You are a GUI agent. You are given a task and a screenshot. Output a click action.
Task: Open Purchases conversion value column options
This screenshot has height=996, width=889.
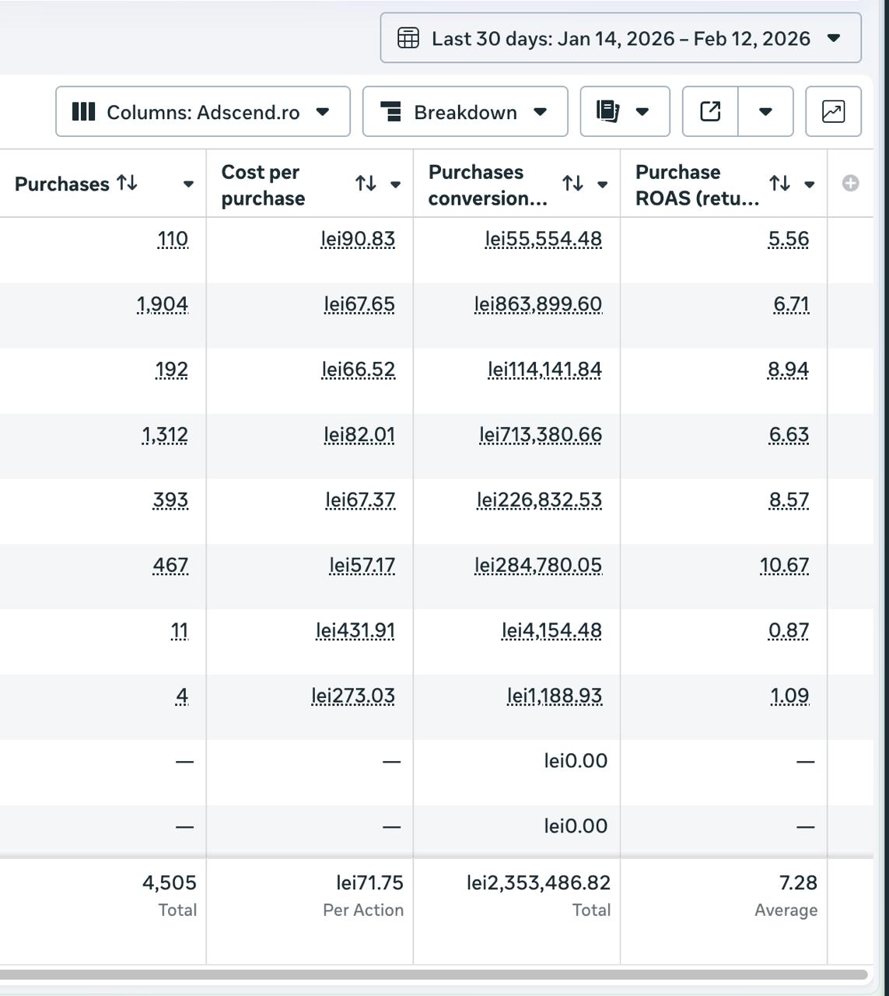(602, 184)
